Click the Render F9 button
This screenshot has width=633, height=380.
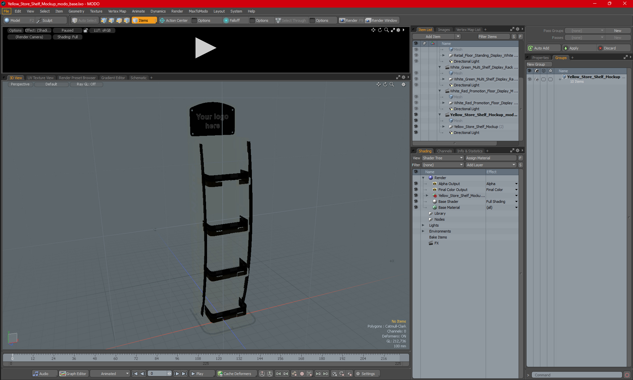(x=351, y=20)
